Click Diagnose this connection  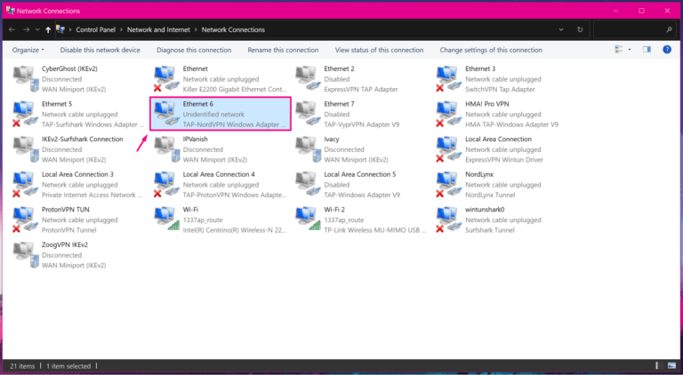click(x=194, y=50)
